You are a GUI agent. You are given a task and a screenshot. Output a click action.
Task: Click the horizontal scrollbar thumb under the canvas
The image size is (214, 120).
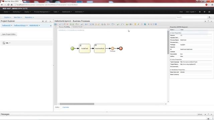[x=77, y=104]
